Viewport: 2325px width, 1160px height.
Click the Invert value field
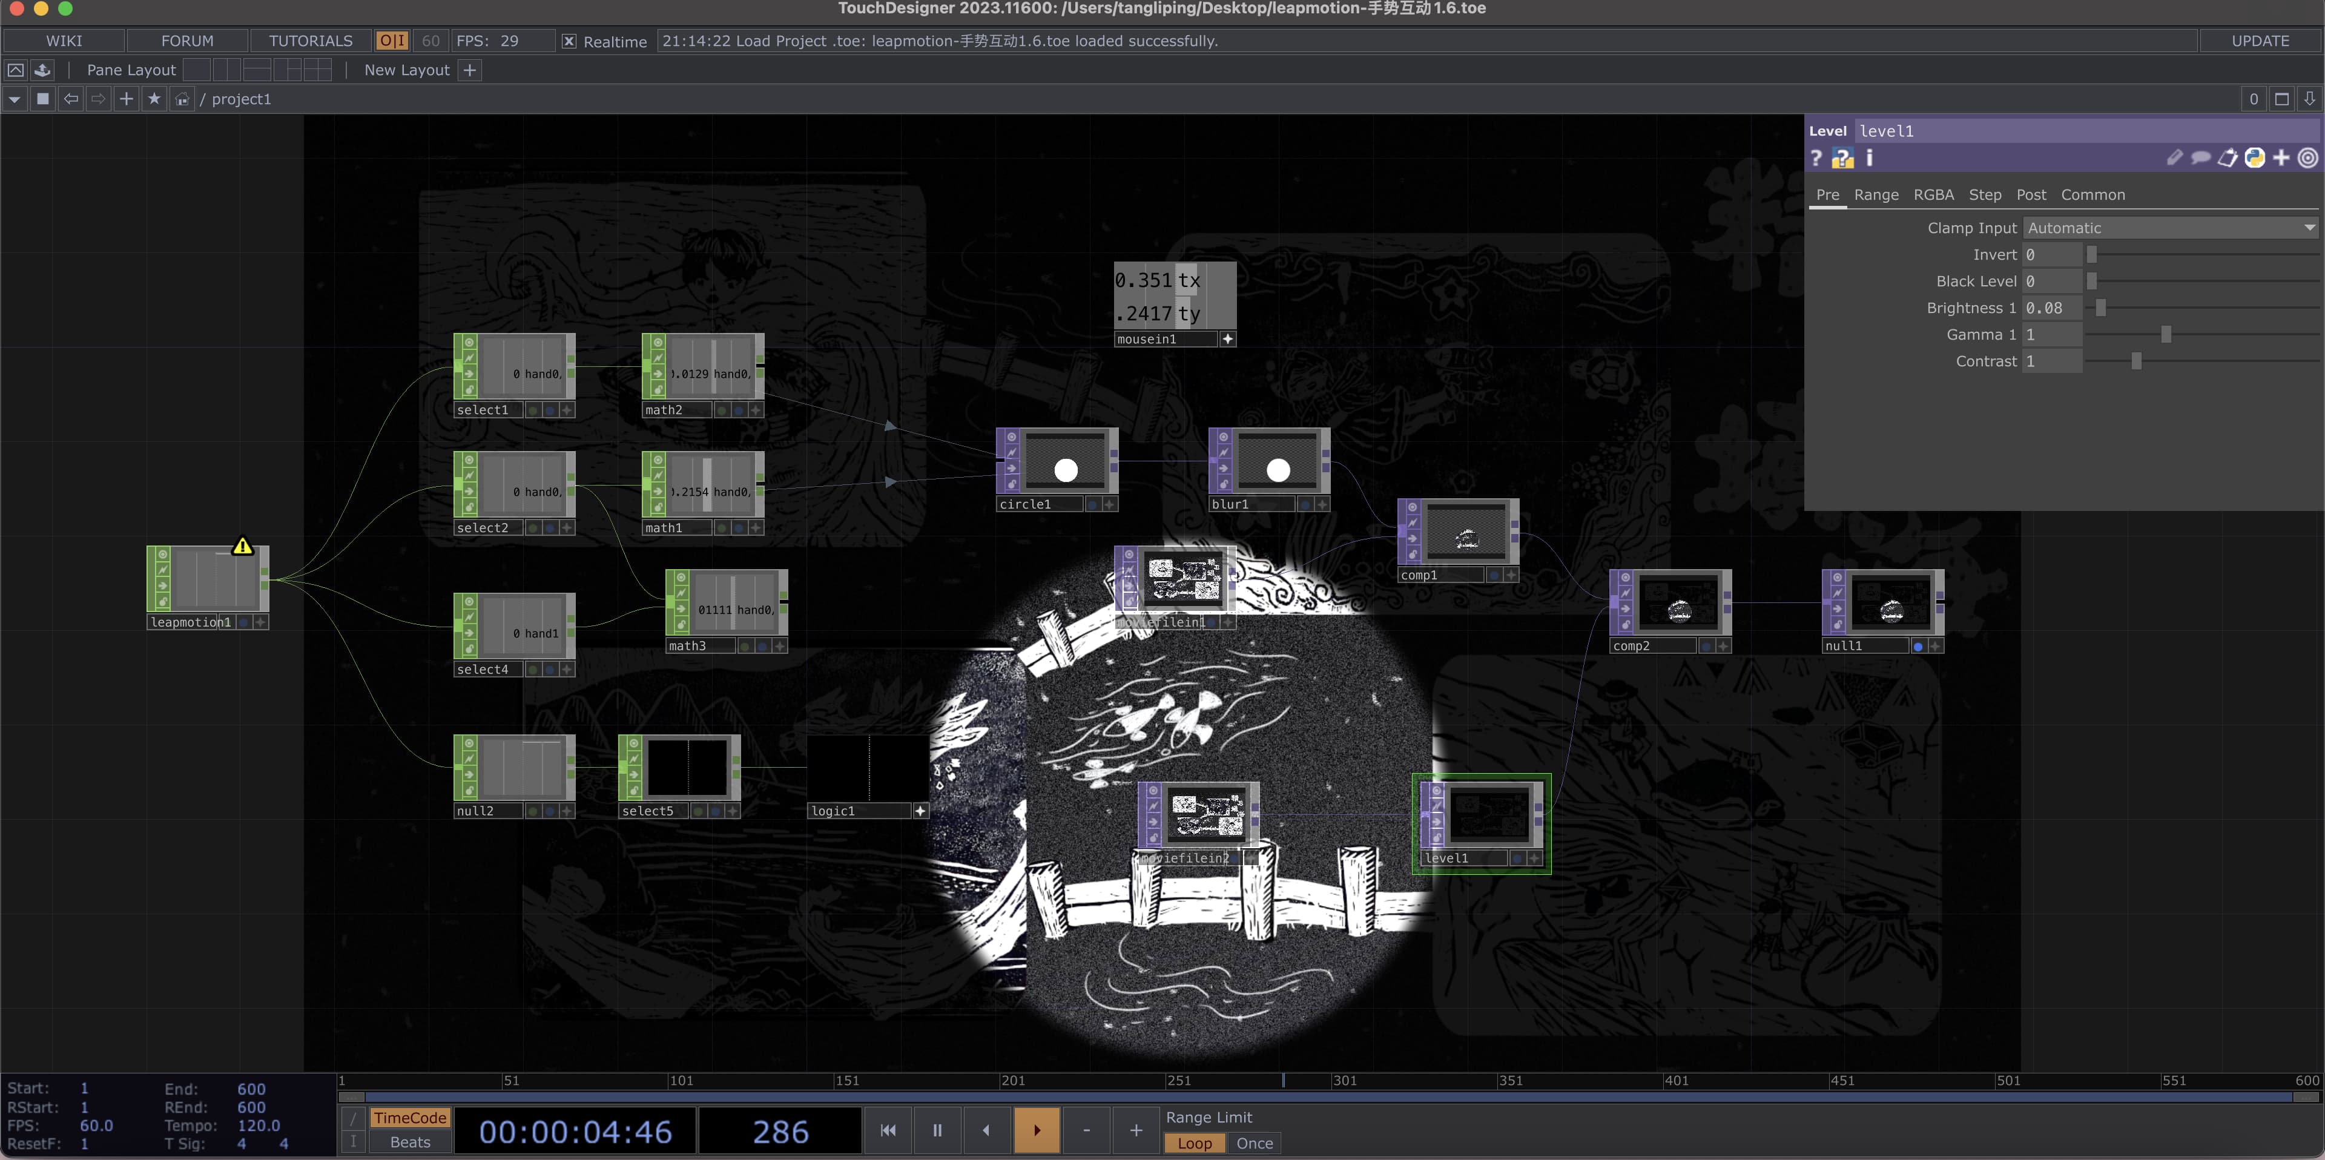2051,254
